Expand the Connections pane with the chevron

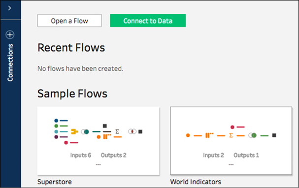[9, 8]
